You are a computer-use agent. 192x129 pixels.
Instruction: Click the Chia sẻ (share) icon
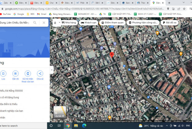(40, 73)
